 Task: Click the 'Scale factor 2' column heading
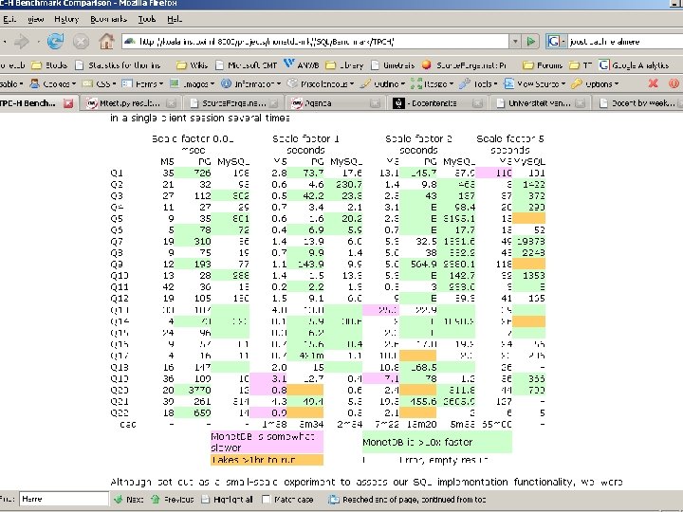[418, 138]
